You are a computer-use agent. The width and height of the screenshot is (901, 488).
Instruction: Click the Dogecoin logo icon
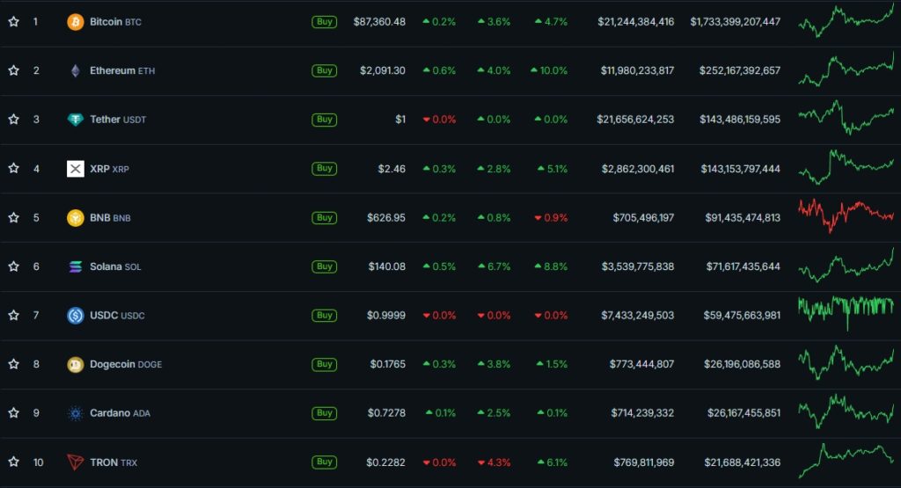coord(76,364)
